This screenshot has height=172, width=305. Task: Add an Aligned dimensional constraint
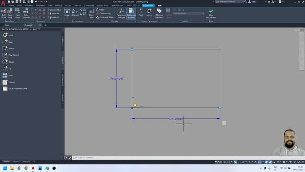tap(75, 12)
